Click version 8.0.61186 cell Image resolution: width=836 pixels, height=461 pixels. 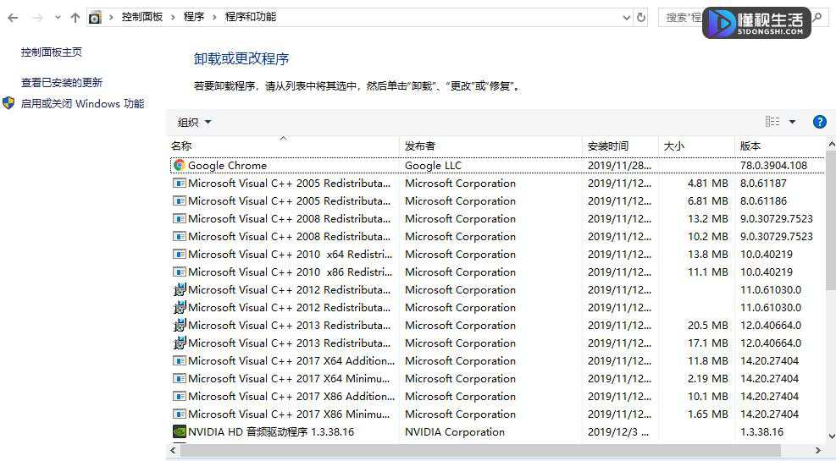pyautogui.click(x=763, y=200)
